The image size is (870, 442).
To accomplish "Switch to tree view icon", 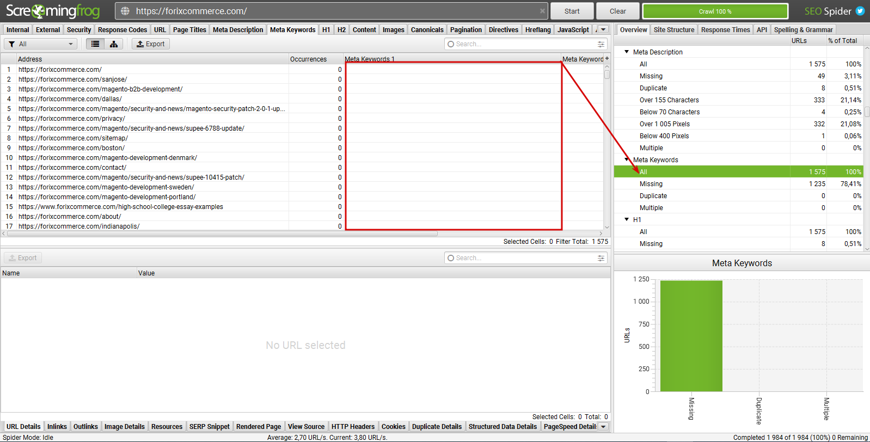I will (114, 44).
